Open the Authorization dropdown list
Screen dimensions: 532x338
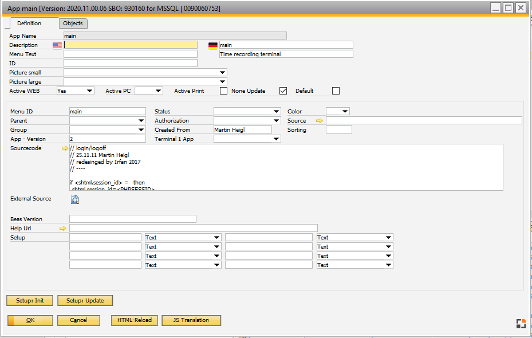point(277,121)
